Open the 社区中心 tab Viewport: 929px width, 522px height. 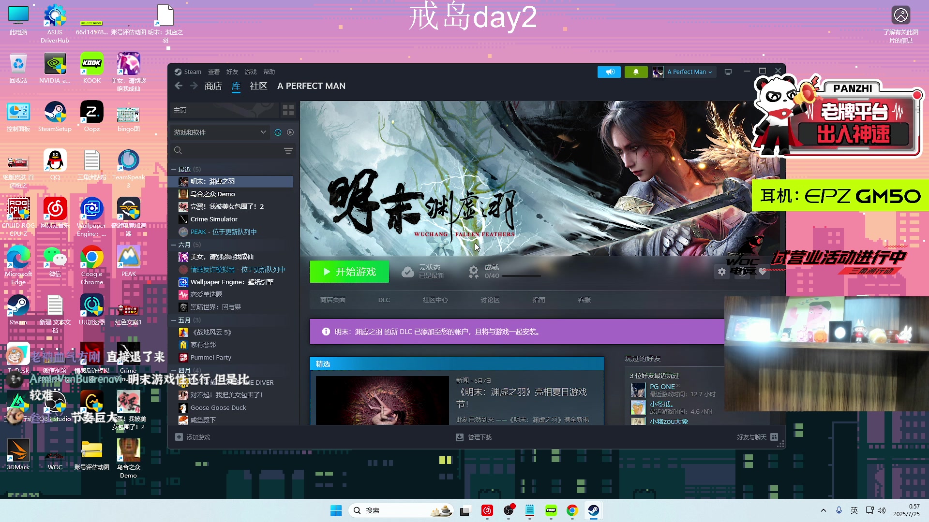point(435,300)
